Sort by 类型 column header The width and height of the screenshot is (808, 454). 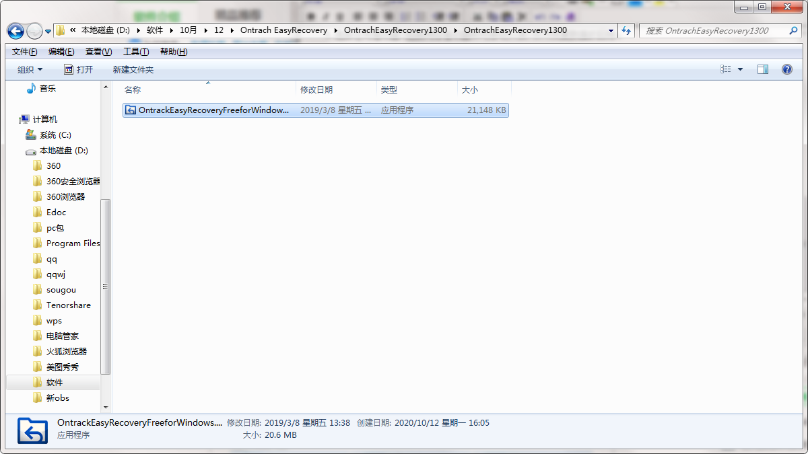coord(417,89)
